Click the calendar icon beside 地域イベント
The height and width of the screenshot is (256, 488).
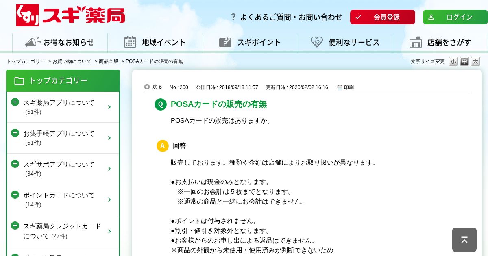(x=130, y=42)
